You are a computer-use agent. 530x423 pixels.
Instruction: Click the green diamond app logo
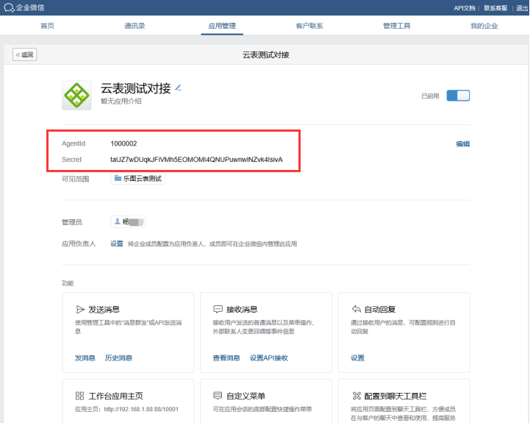(76, 95)
